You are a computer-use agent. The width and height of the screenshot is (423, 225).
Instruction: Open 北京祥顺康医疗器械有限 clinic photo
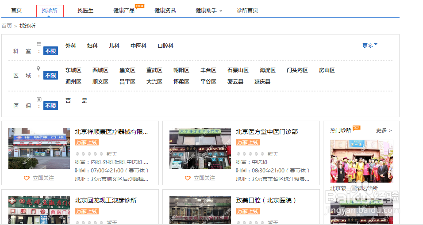(x=39, y=148)
